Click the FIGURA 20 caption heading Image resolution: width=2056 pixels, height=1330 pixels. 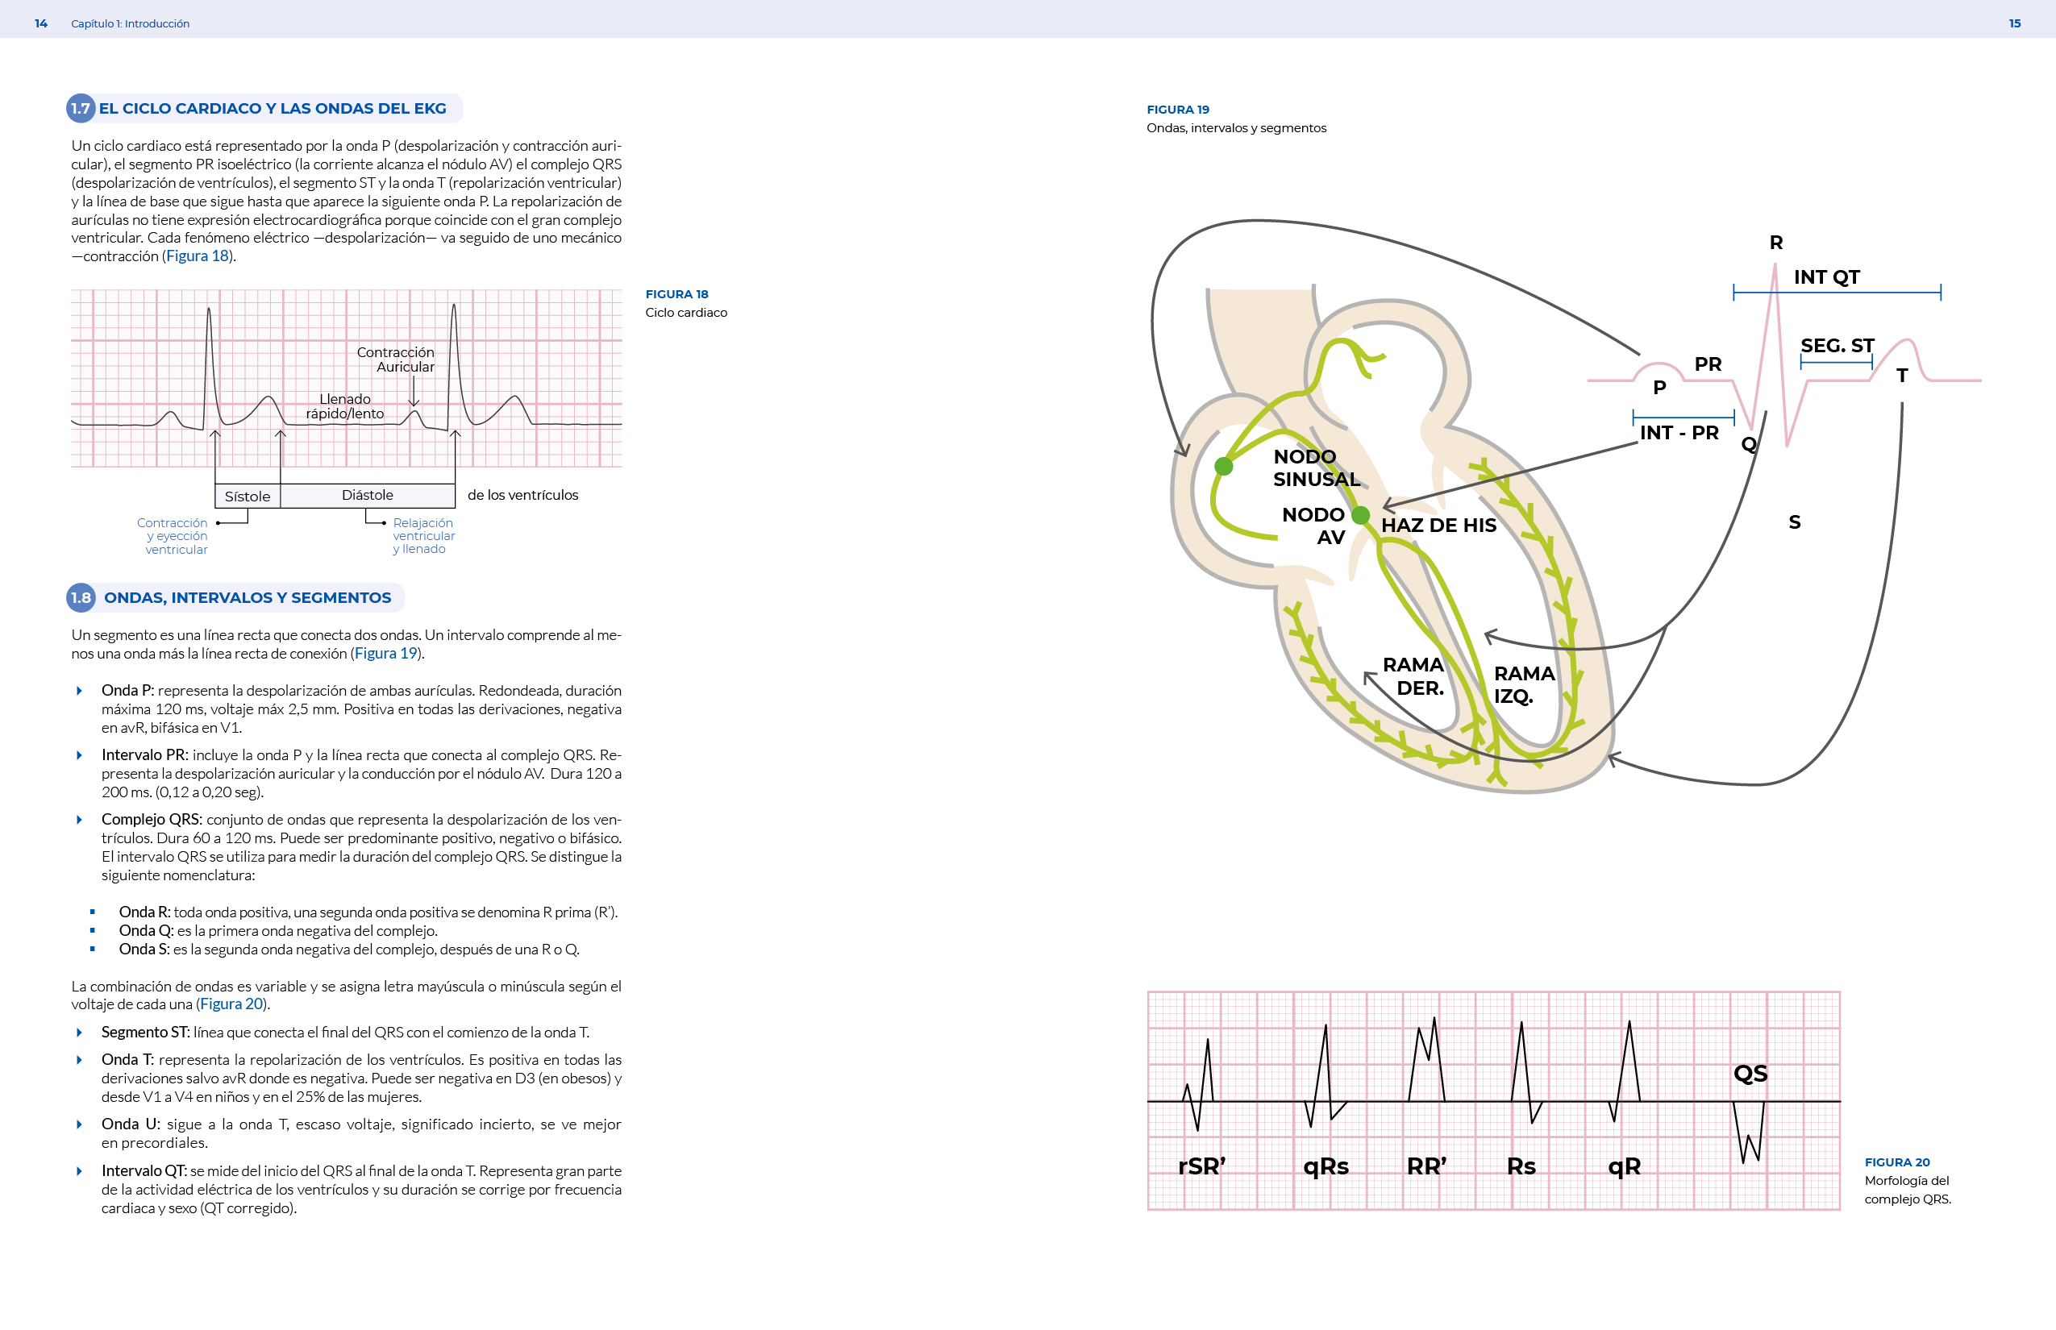[1896, 1162]
